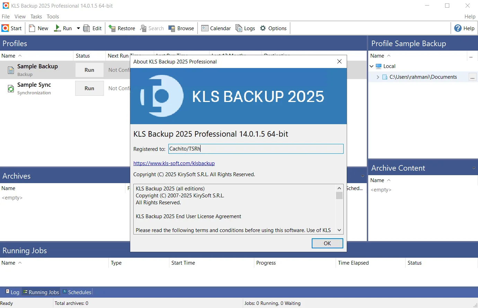Open Logs from the toolbar

[245, 28]
